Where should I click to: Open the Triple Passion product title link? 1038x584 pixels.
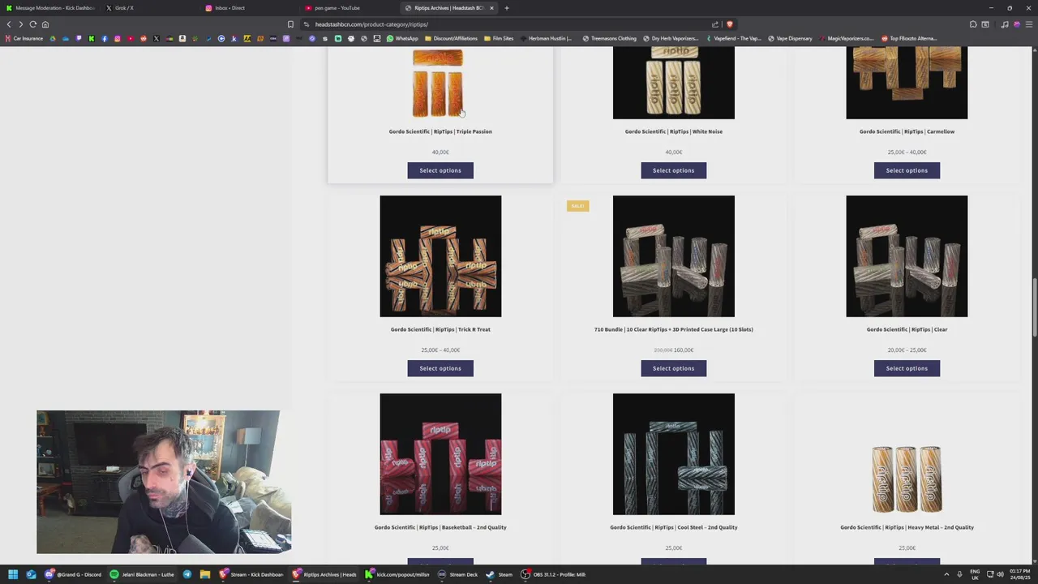click(x=440, y=131)
